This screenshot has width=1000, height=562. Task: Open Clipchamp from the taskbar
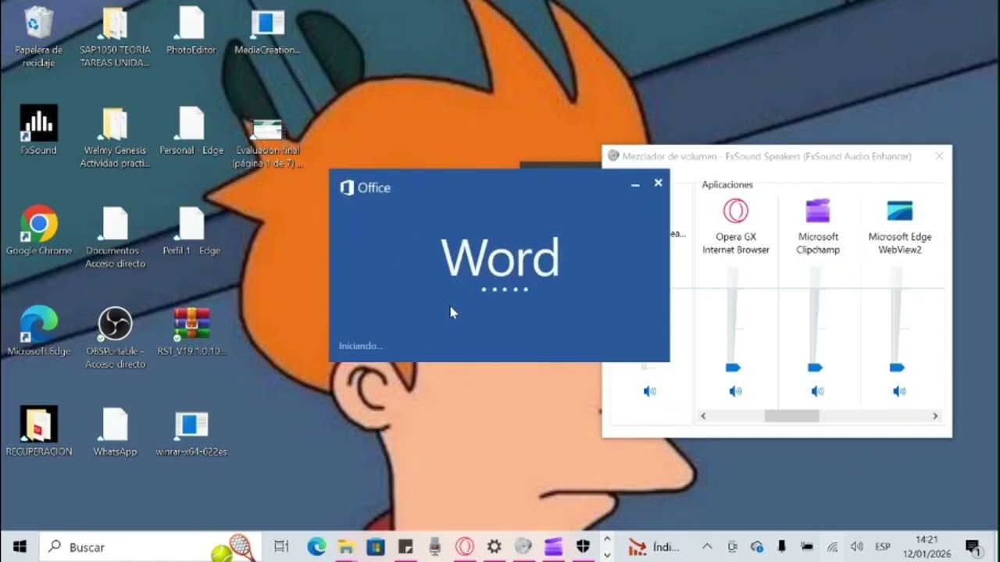[x=554, y=547]
